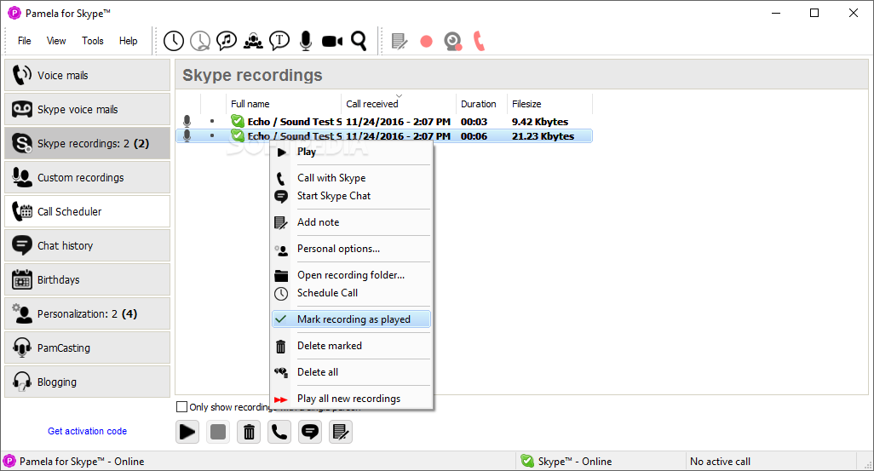The width and height of the screenshot is (874, 471).
Task: Enable Only show recordings checkbox
Action: (x=181, y=407)
